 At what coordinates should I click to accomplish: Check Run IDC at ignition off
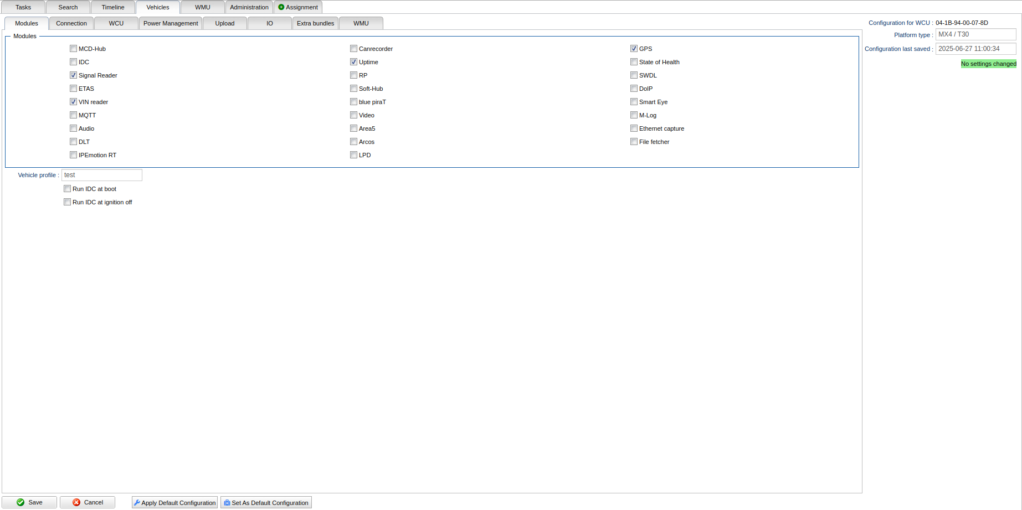(x=67, y=202)
